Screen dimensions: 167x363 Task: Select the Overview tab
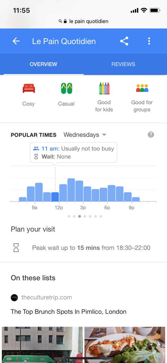44,64
